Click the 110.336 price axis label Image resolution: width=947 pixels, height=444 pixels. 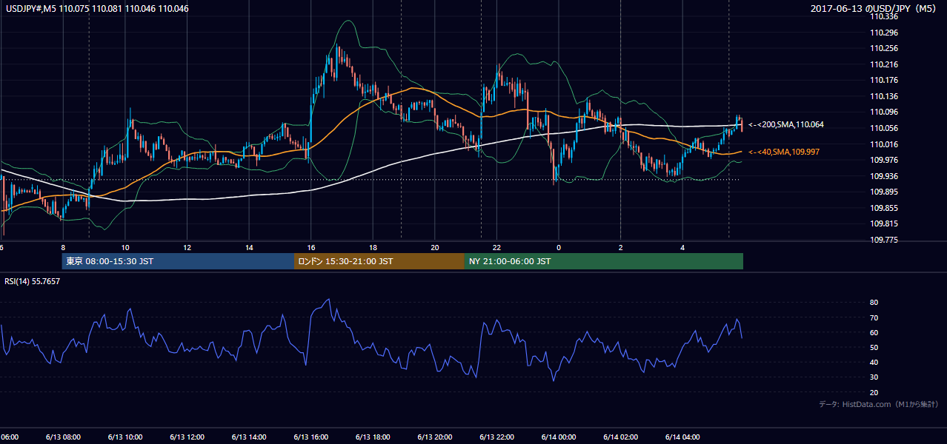point(883,16)
